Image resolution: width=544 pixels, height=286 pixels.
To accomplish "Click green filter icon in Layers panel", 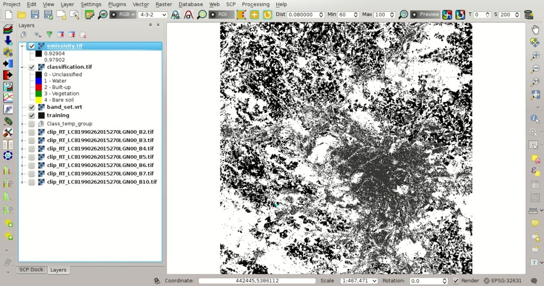I will coord(49,35).
